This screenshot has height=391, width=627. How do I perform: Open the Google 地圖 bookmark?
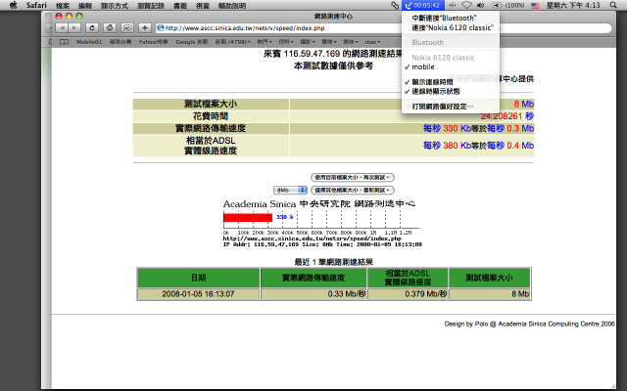192,42
